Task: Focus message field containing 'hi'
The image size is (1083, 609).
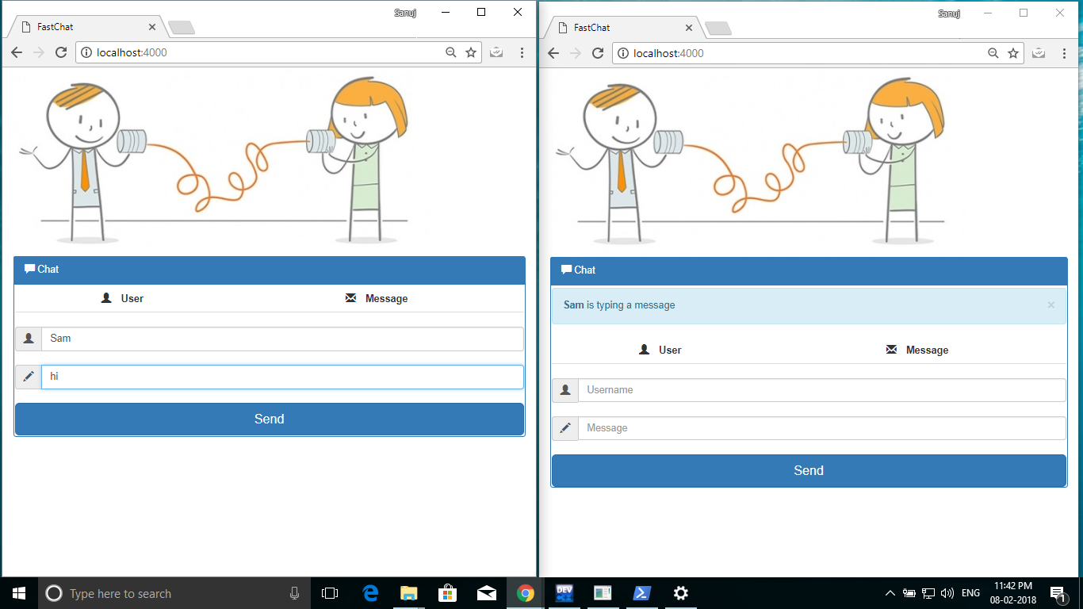Action: point(282,377)
